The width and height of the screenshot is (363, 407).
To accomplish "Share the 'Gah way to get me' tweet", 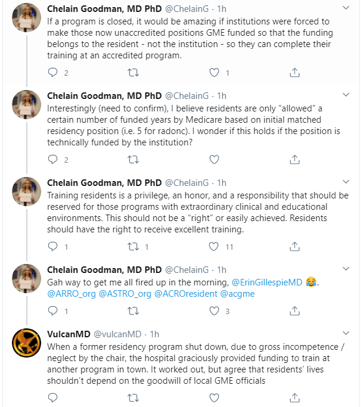I will click(294, 311).
